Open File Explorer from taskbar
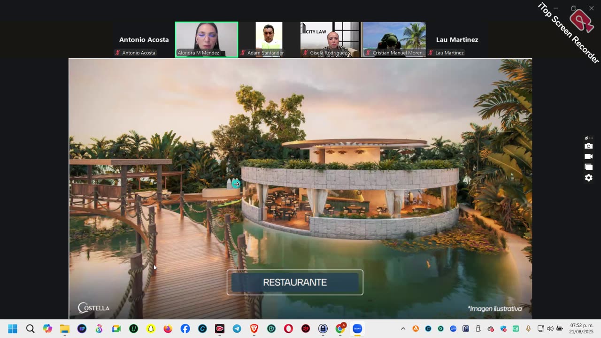 pos(65,329)
